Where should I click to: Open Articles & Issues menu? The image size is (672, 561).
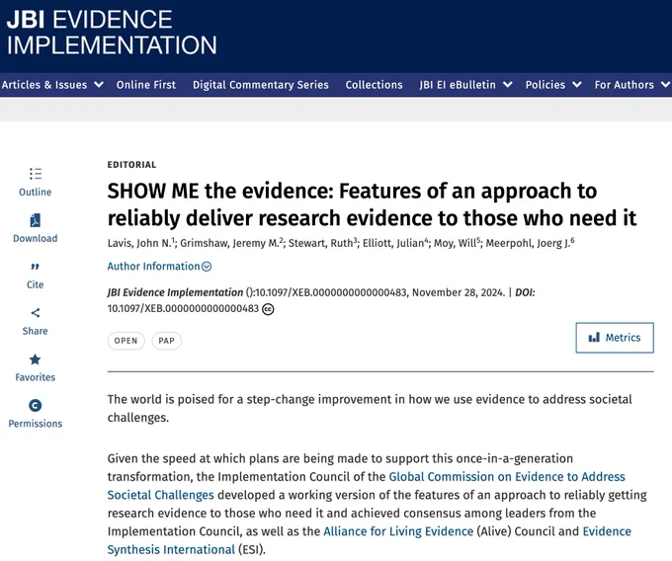[44, 85]
